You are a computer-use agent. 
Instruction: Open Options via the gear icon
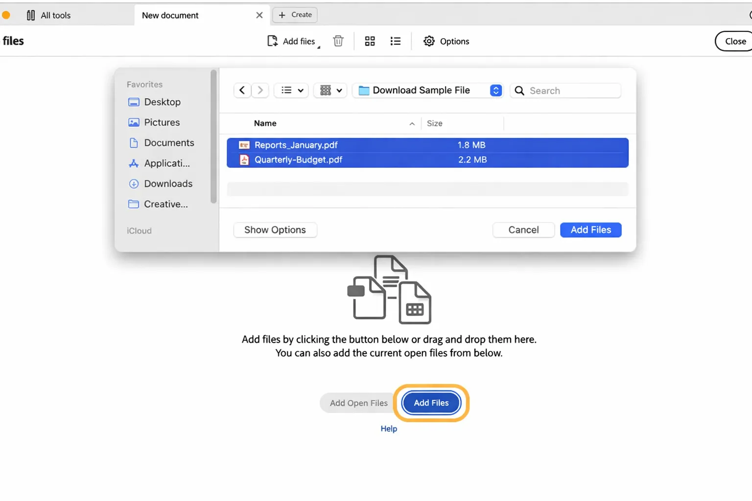[x=429, y=41]
